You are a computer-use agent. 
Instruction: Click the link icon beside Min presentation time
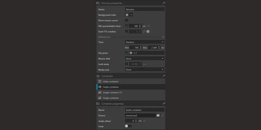pos(148,26)
